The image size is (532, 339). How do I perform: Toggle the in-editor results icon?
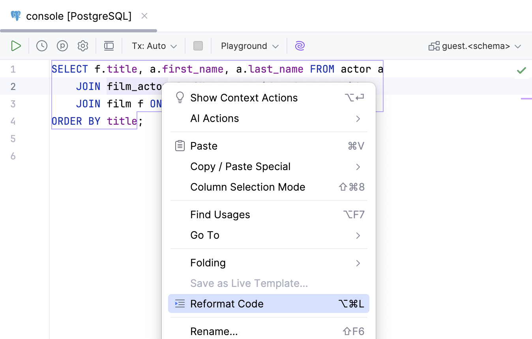point(109,46)
